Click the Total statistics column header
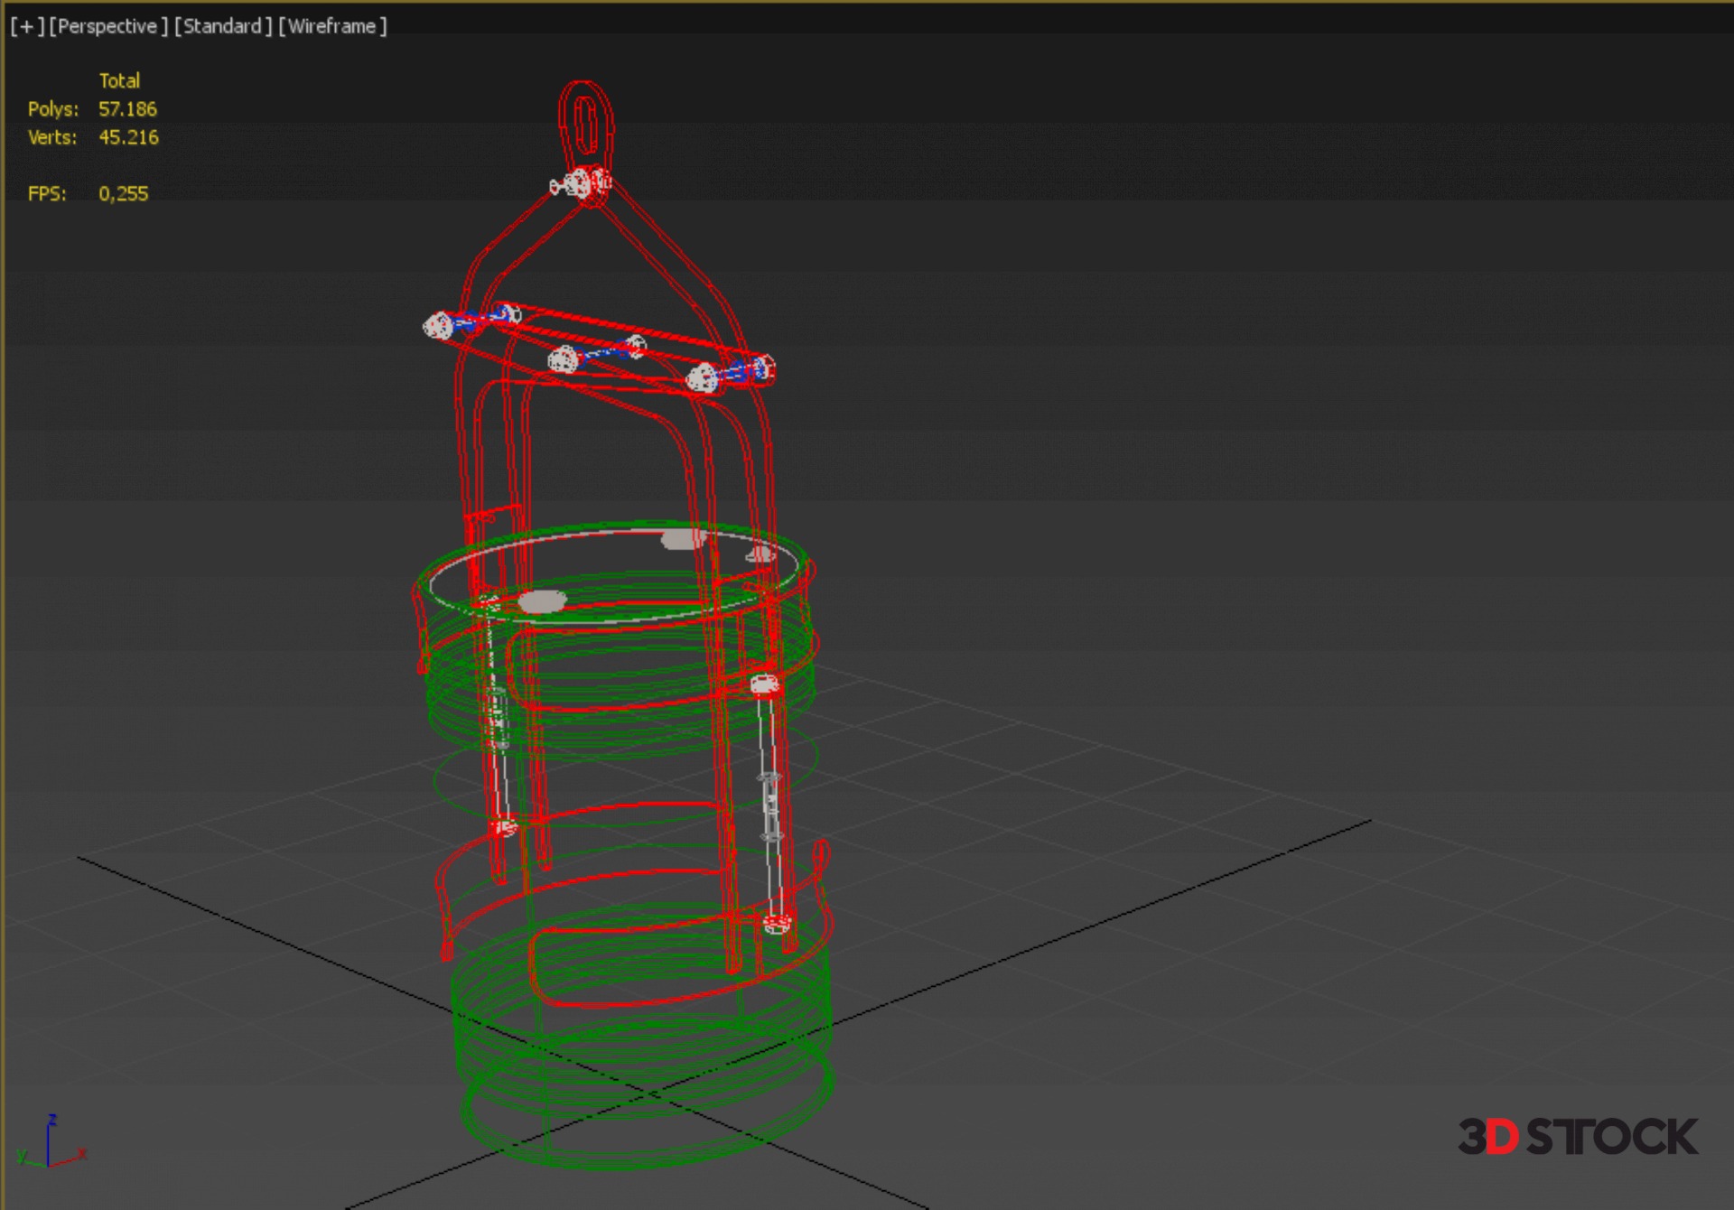Viewport: 1734px width, 1210px height. point(119,80)
